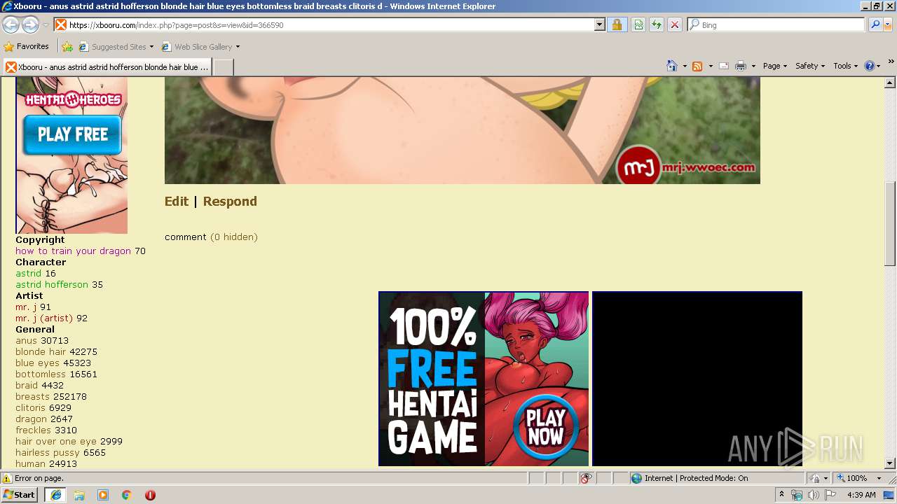Click the Edit link below the image

[177, 202]
